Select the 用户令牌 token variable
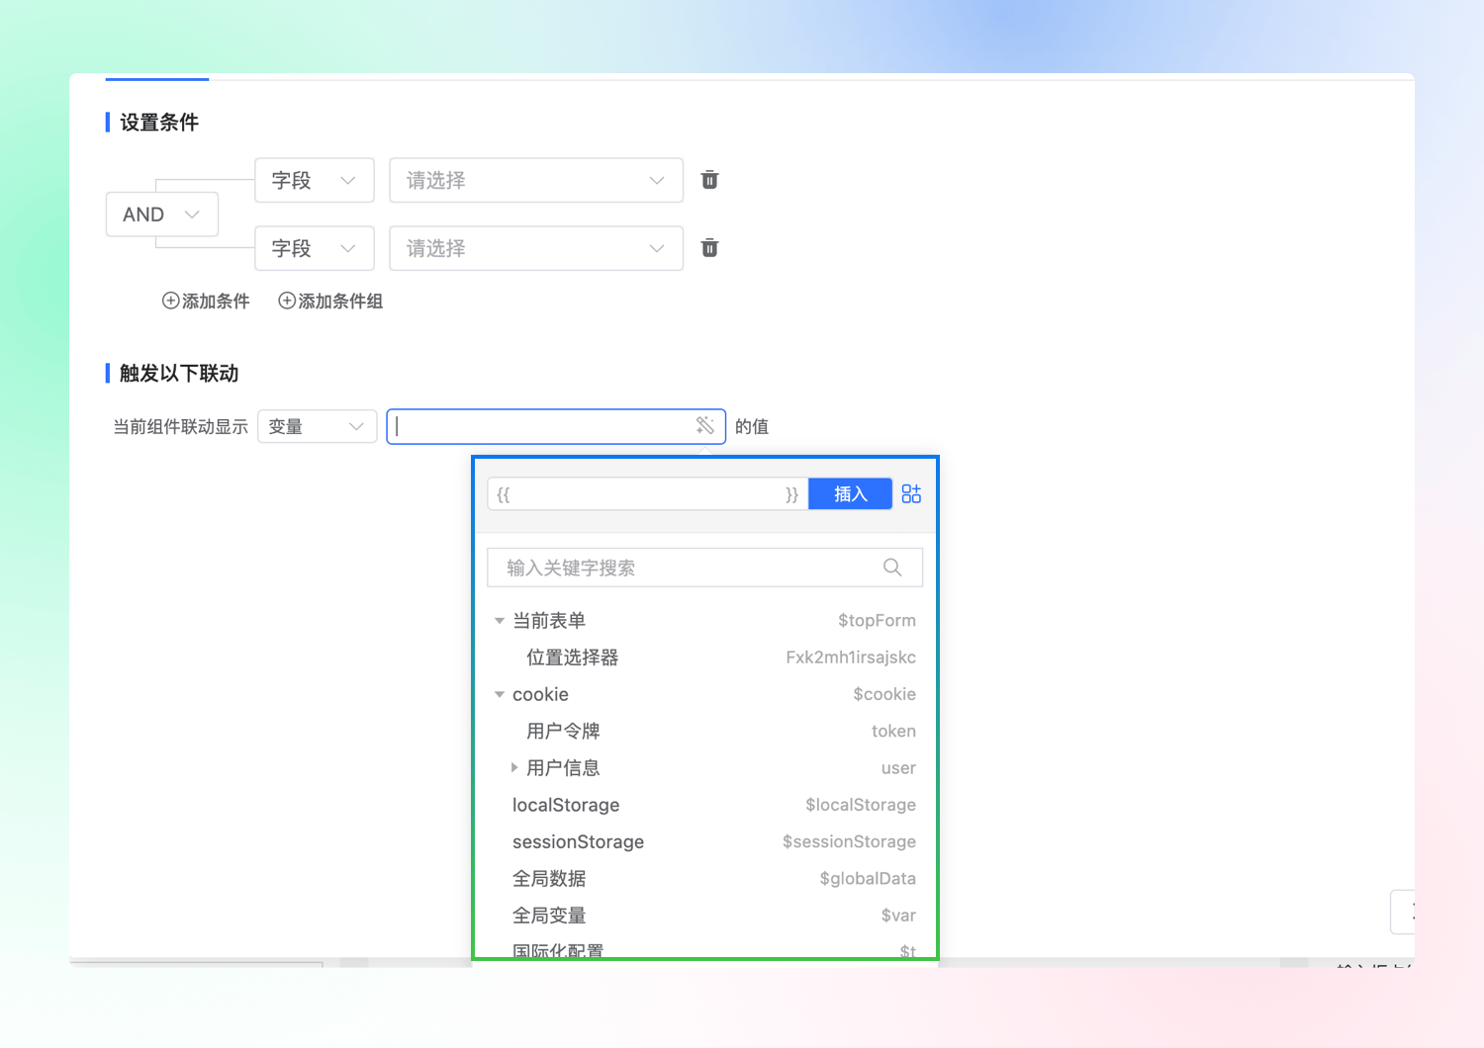Viewport: 1484px width, 1048px height. [x=564, y=732]
